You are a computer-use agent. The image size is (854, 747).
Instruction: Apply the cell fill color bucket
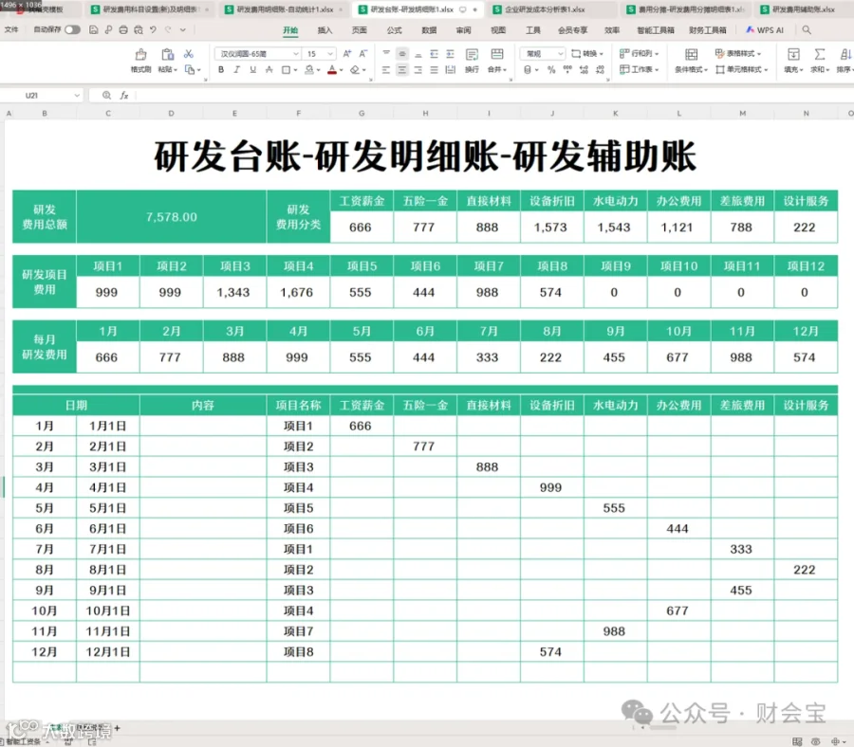pos(309,69)
